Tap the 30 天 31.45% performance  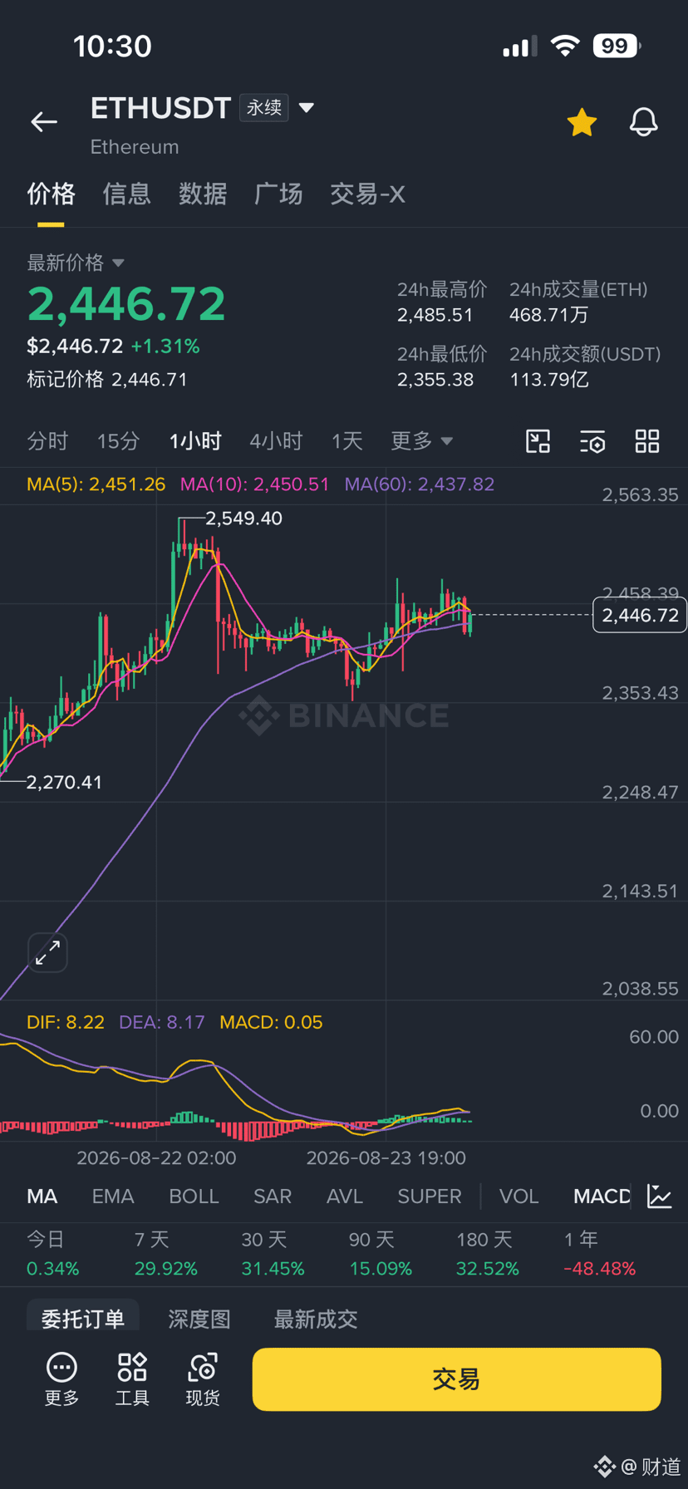273,1254
